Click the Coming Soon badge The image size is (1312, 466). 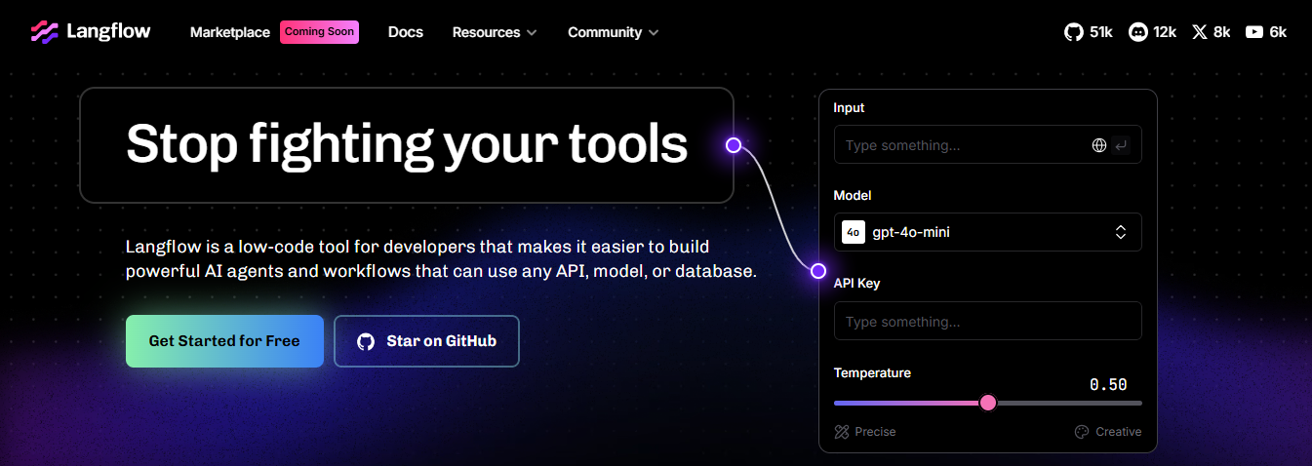319,32
